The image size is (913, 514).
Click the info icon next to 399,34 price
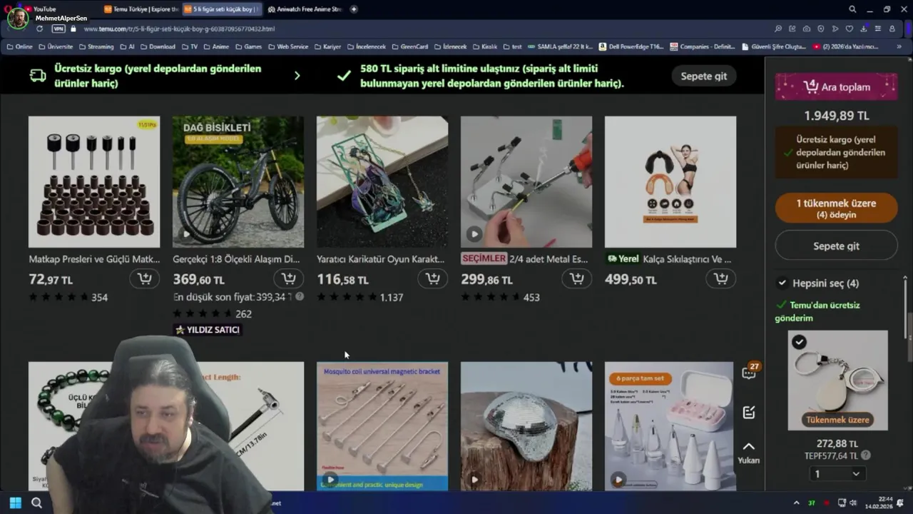[x=300, y=297]
